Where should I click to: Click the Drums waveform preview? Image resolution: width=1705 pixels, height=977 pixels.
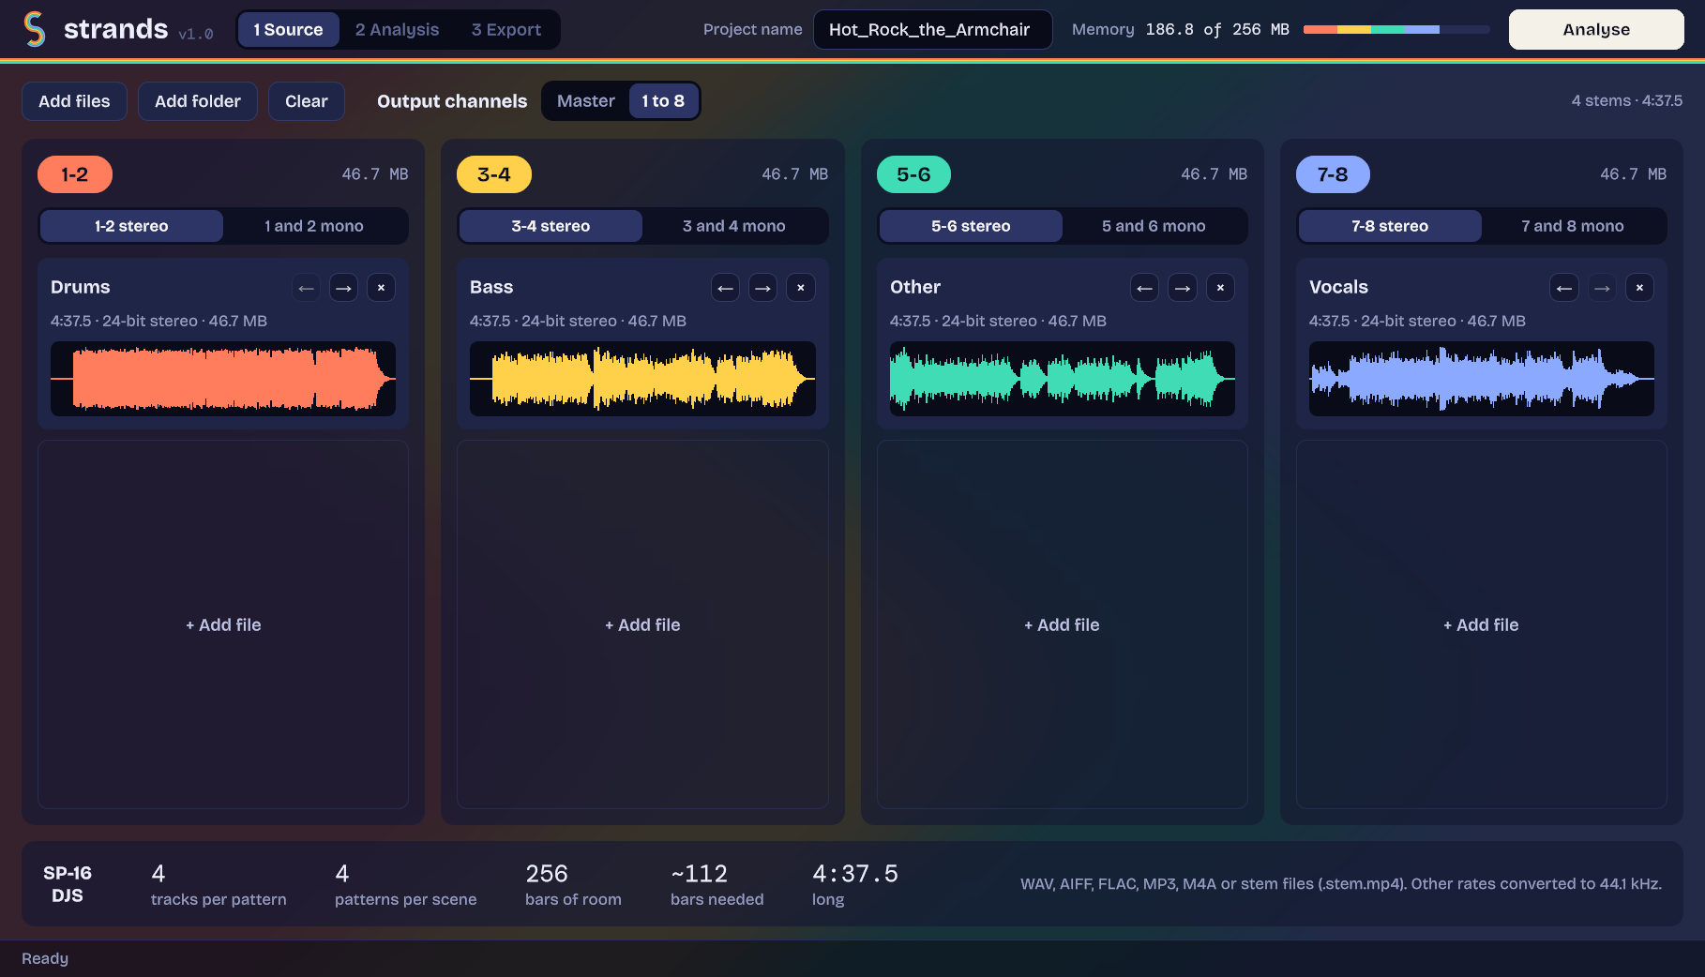223,379
